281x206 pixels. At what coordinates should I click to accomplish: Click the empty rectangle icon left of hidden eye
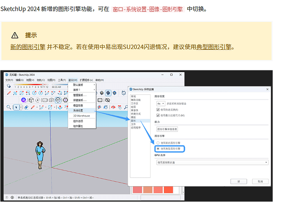pyautogui.click(x=100, y=100)
